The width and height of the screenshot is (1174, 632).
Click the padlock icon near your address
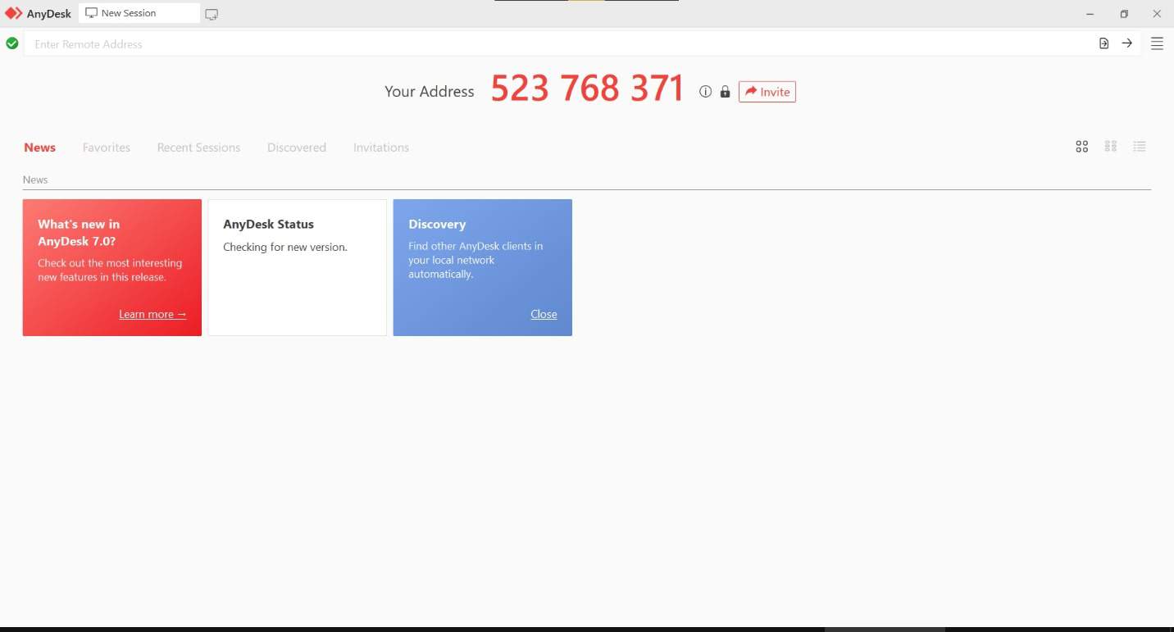(725, 92)
